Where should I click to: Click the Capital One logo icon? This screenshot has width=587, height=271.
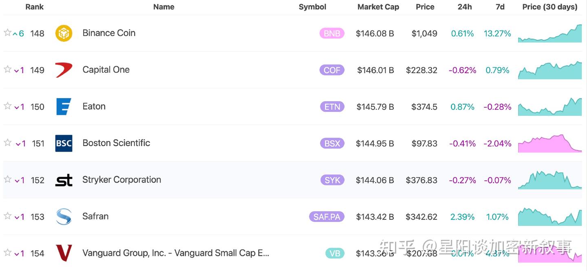click(64, 70)
